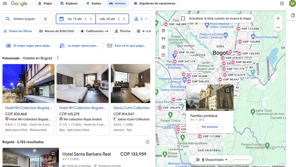
Task: Toggle the walking distance switch
Action: [x=196, y=160]
